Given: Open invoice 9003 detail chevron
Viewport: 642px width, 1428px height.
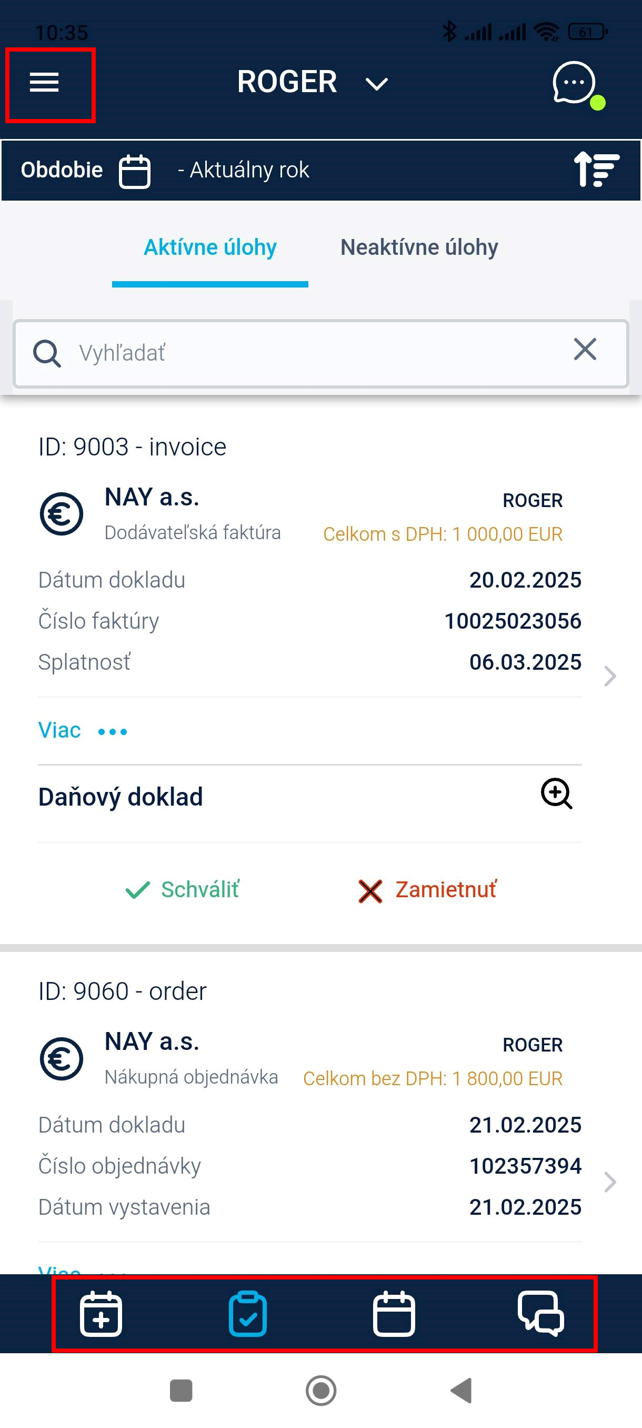Looking at the screenshot, I should 610,676.
